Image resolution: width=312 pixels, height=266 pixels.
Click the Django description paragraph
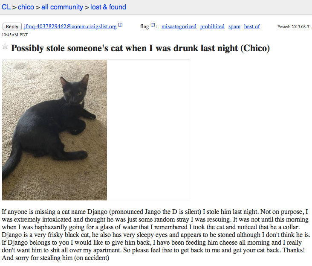156,235
